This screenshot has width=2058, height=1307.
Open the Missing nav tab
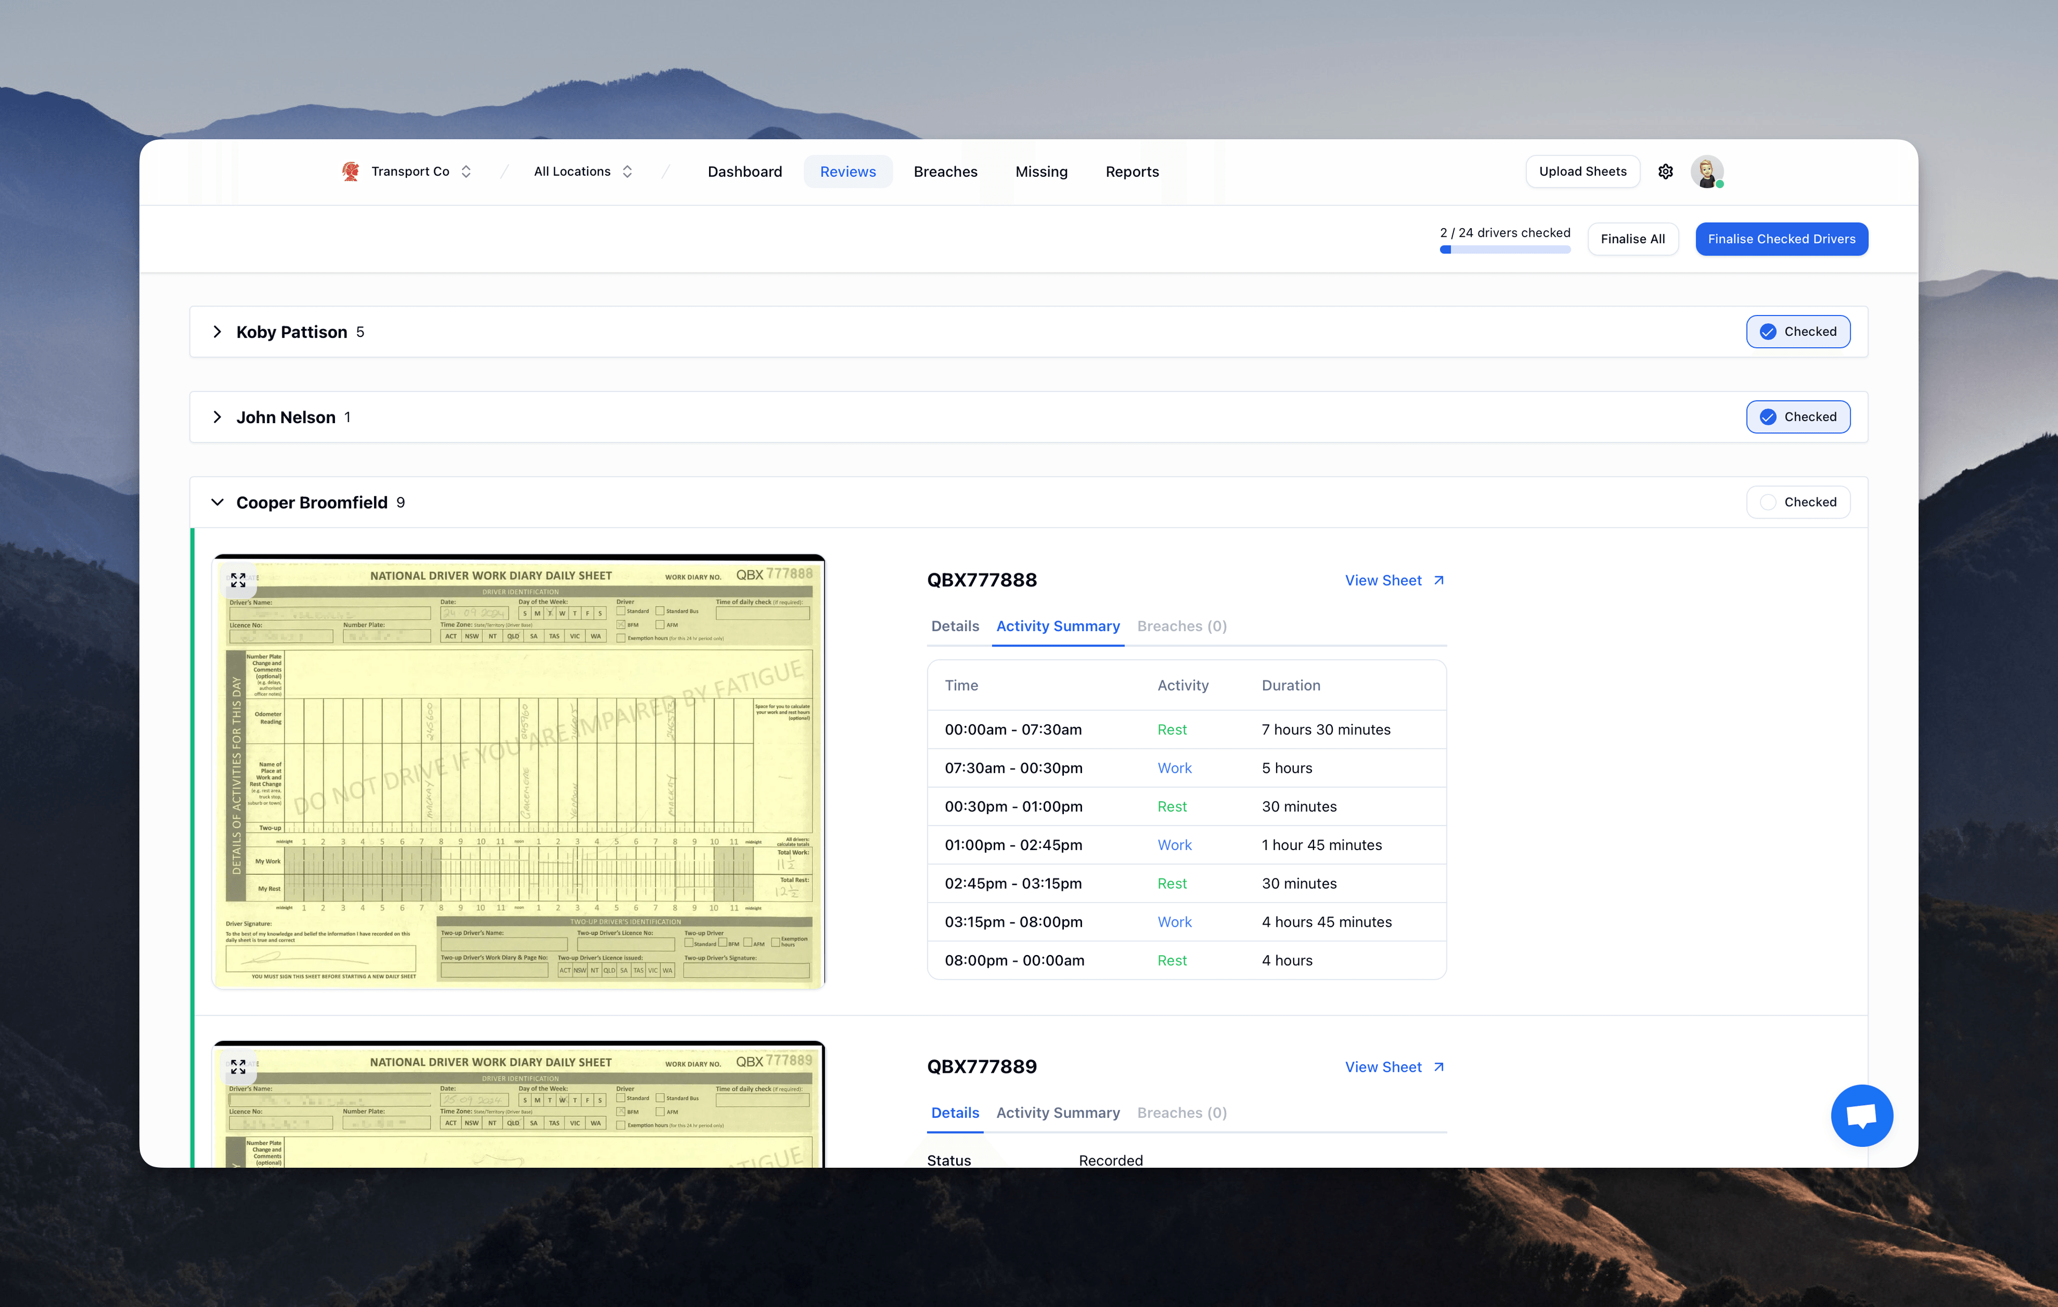tap(1041, 172)
